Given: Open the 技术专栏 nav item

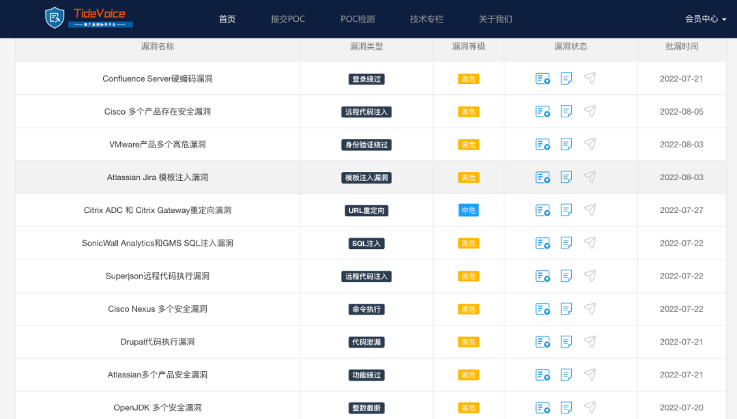Looking at the screenshot, I should coord(427,19).
